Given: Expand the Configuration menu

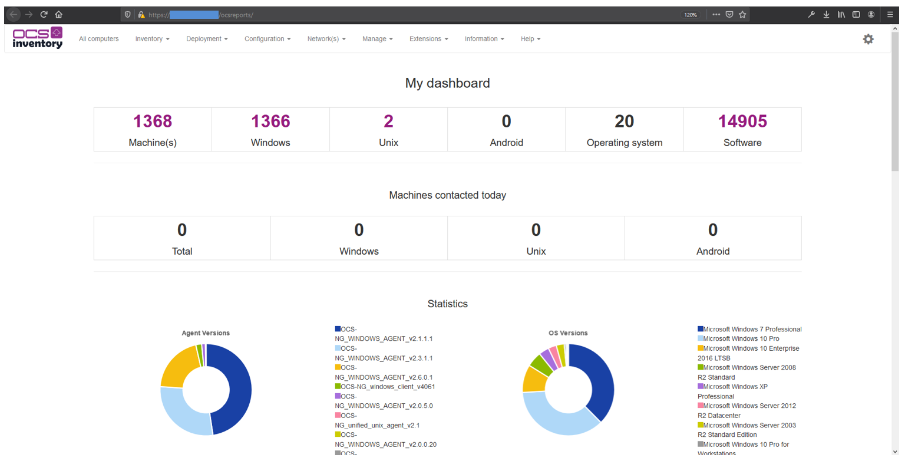Looking at the screenshot, I should point(267,39).
